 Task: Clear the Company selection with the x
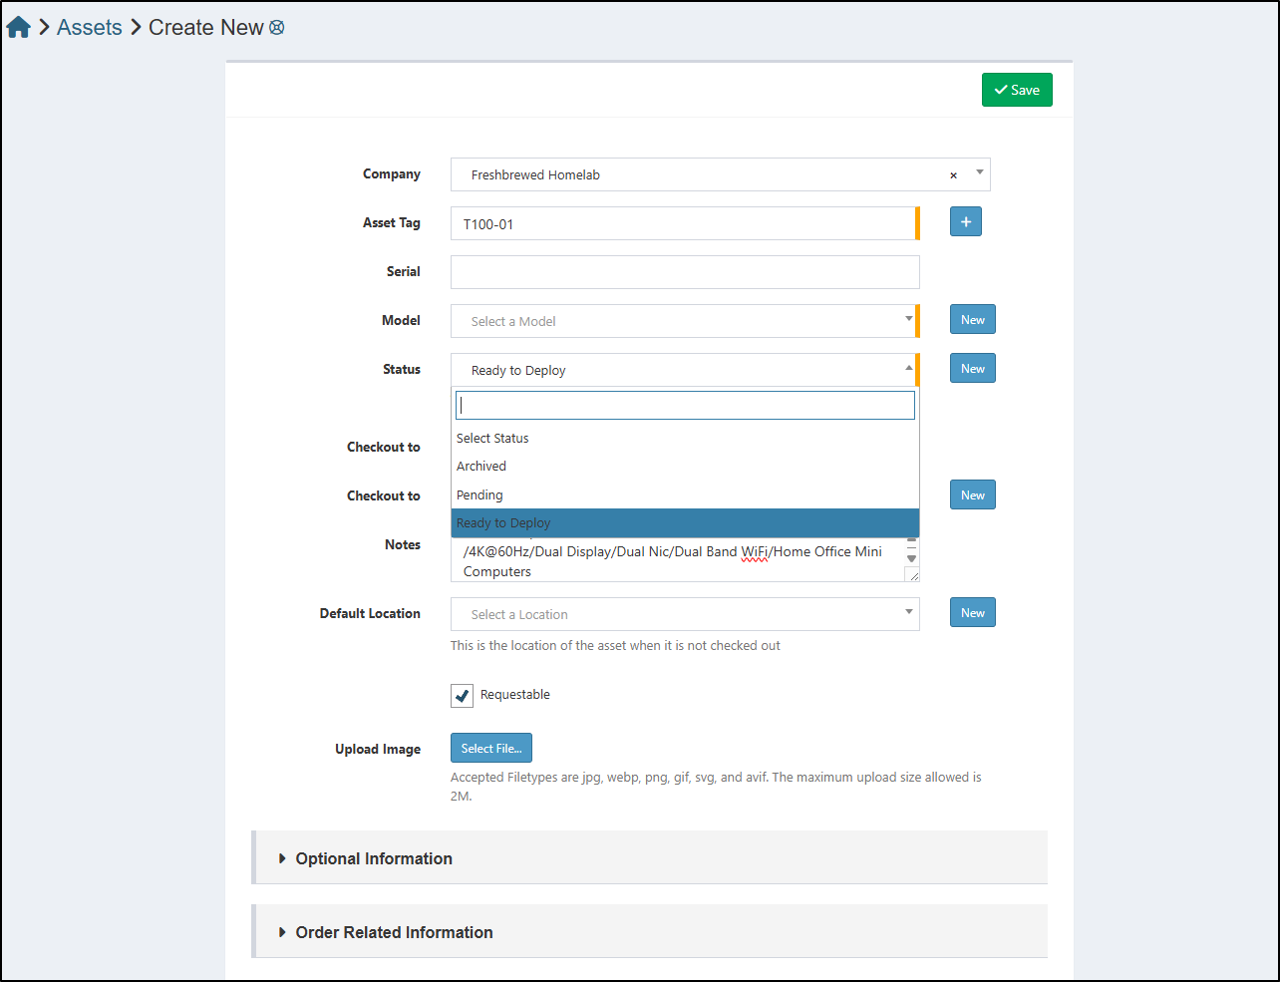953,175
